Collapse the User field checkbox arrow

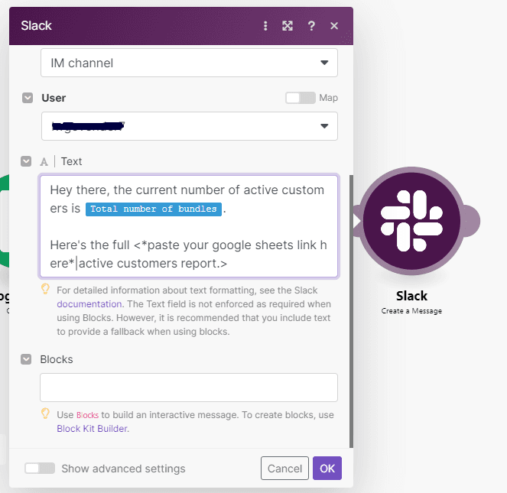[x=28, y=98]
